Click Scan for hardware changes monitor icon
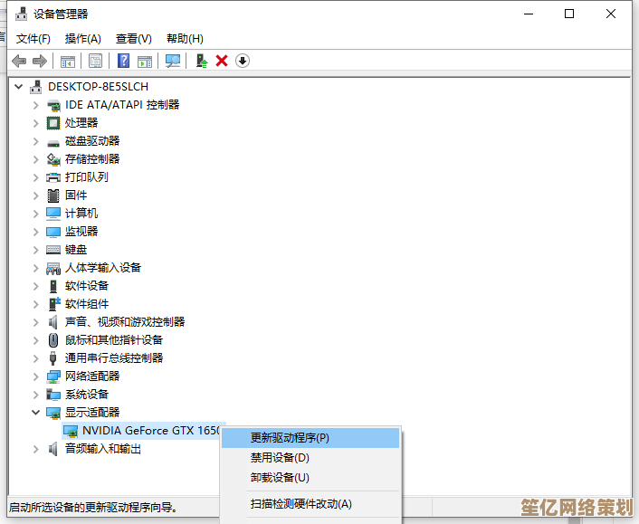639x524 pixels. [x=173, y=61]
